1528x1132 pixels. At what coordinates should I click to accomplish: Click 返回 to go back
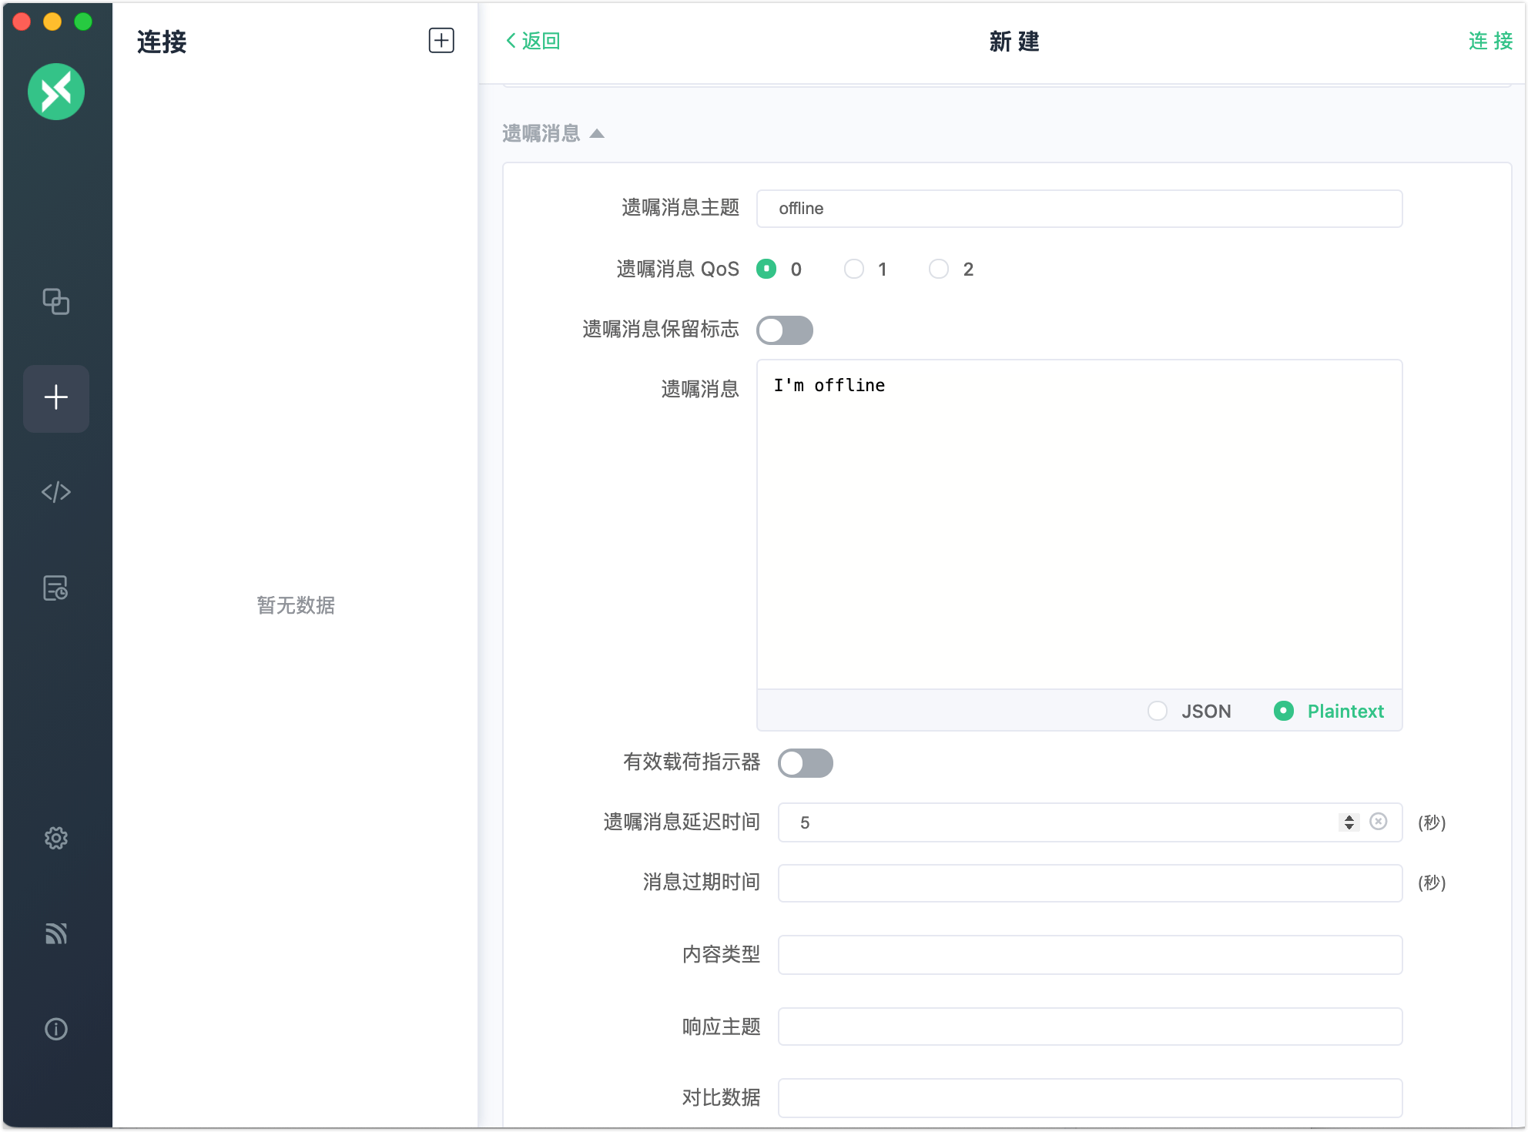pos(533,40)
